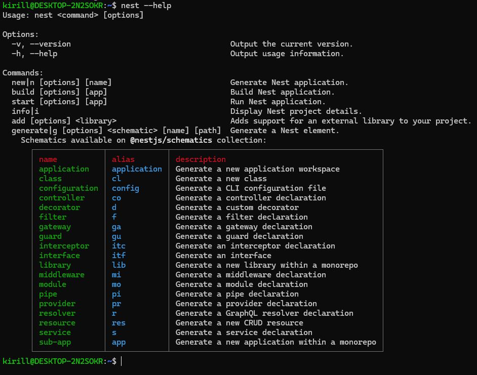477x375 pixels.
Task: Select the 'decorator' row name
Action: pyautogui.click(x=59, y=207)
